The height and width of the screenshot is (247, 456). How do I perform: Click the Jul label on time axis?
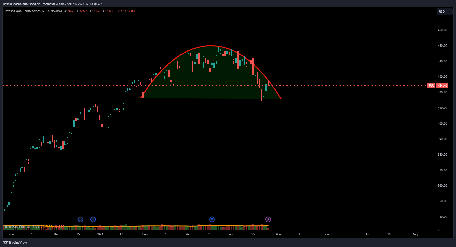[367, 234]
